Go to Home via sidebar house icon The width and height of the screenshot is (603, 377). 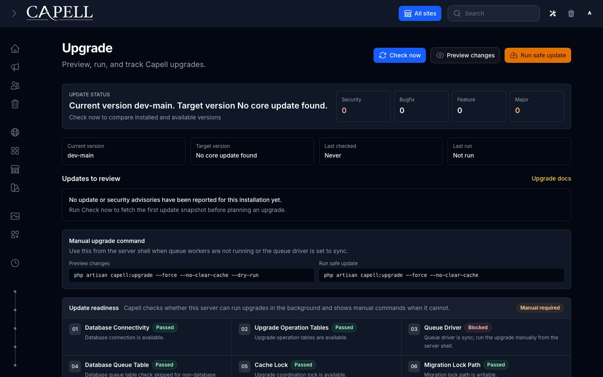coord(15,49)
